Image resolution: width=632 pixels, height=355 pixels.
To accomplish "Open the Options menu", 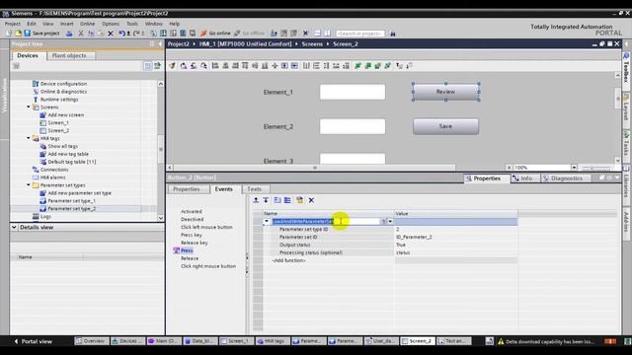I will tap(111, 24).
